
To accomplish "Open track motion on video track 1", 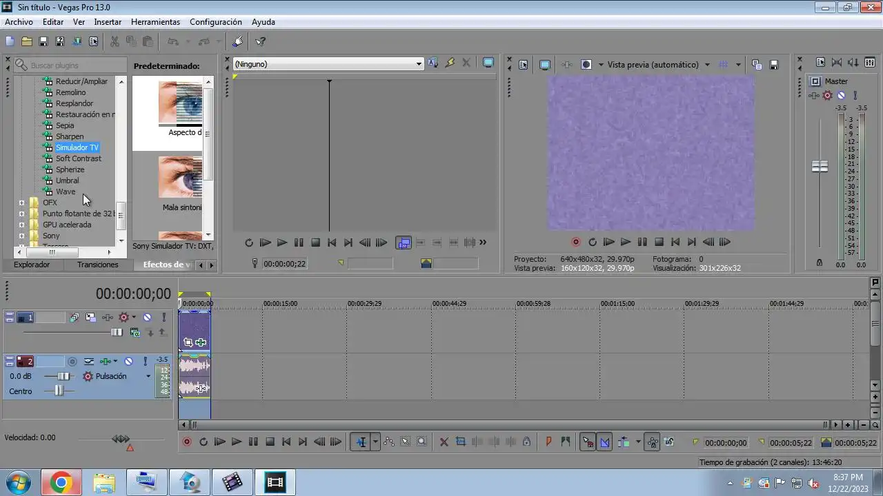I will [91, 318].
